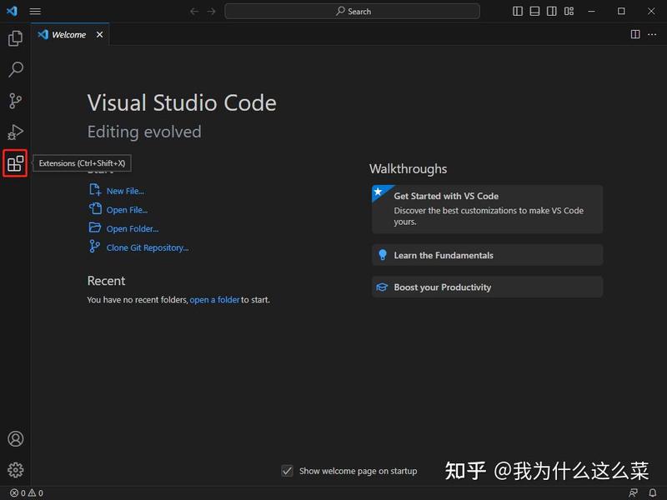Screen dimensions: 667x500
Task: Toggle the bottom Panel layout icon
Action: click(534, 11)
